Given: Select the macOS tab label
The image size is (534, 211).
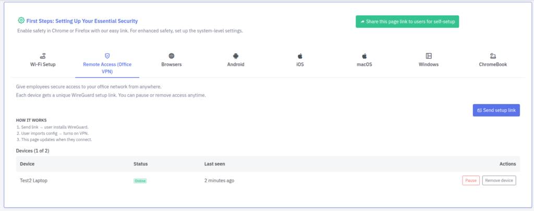Looking at the screenshot, I should [x=365, y=65].
